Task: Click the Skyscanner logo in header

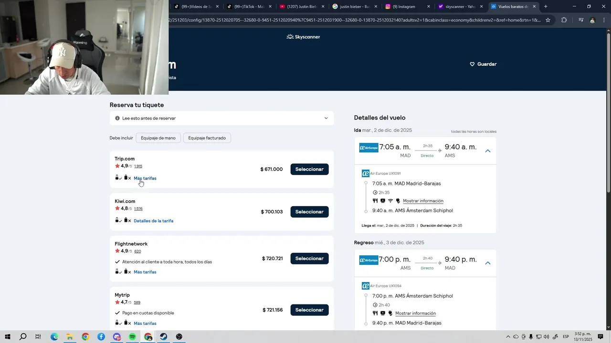Action: (x=303, y=37)
